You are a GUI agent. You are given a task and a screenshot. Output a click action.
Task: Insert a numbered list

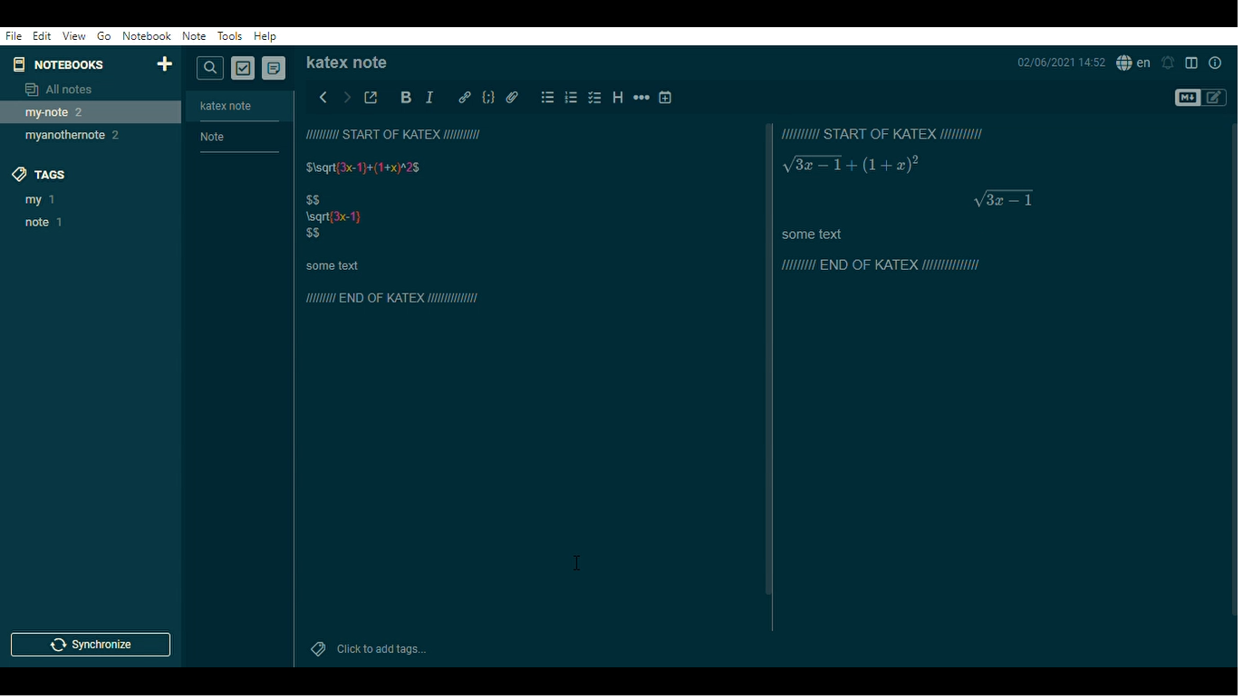point(571,97)
